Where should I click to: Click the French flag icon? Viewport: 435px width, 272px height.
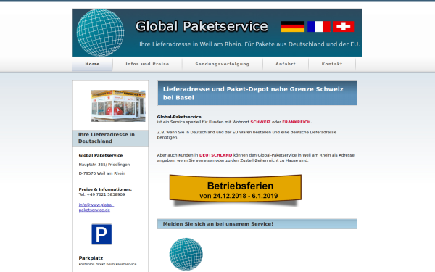[x=319, y=27]
